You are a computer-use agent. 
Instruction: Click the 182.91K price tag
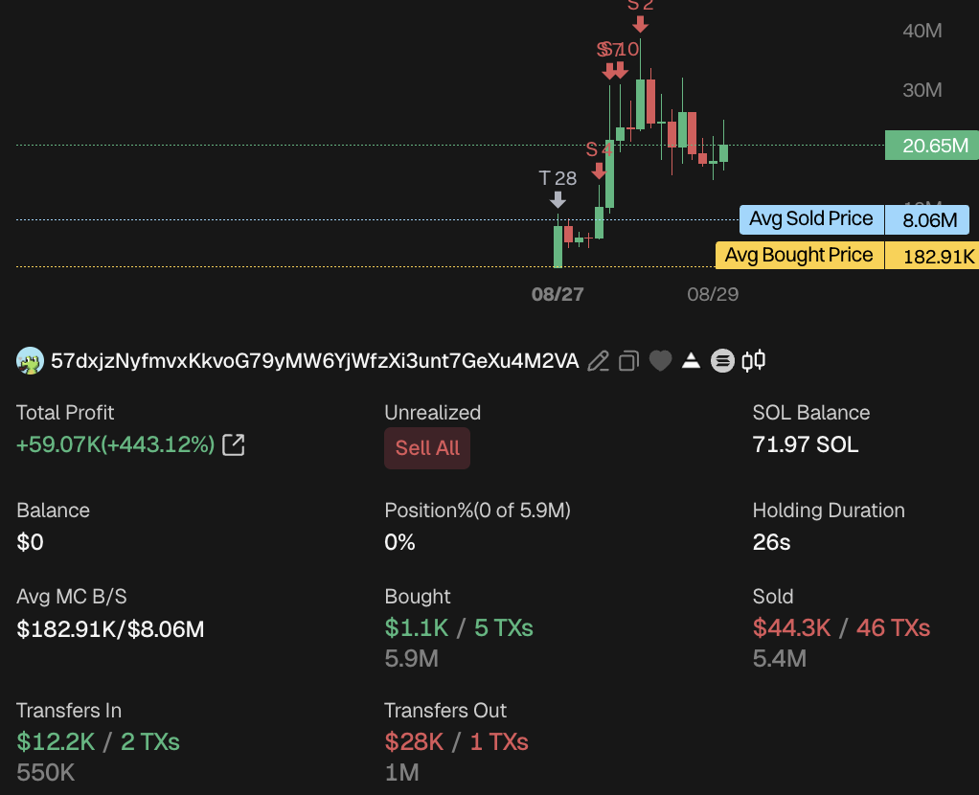coord(932,256)
